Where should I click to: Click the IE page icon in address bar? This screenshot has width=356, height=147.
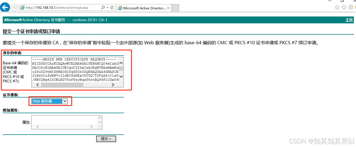23,8
